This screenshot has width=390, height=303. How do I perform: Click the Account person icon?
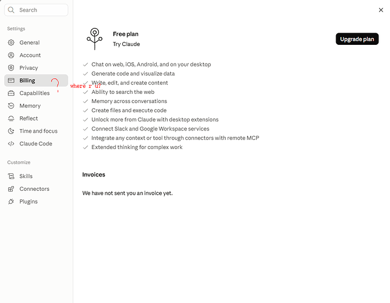click(11, 55)
